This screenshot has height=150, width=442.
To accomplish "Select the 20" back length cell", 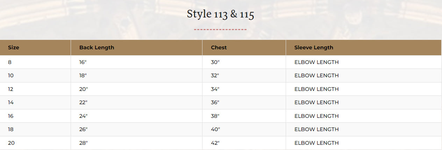I will (84, 89).
